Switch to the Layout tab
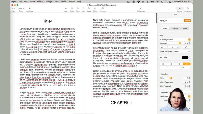This screenshot has height=114, width=203. point(175,28)
